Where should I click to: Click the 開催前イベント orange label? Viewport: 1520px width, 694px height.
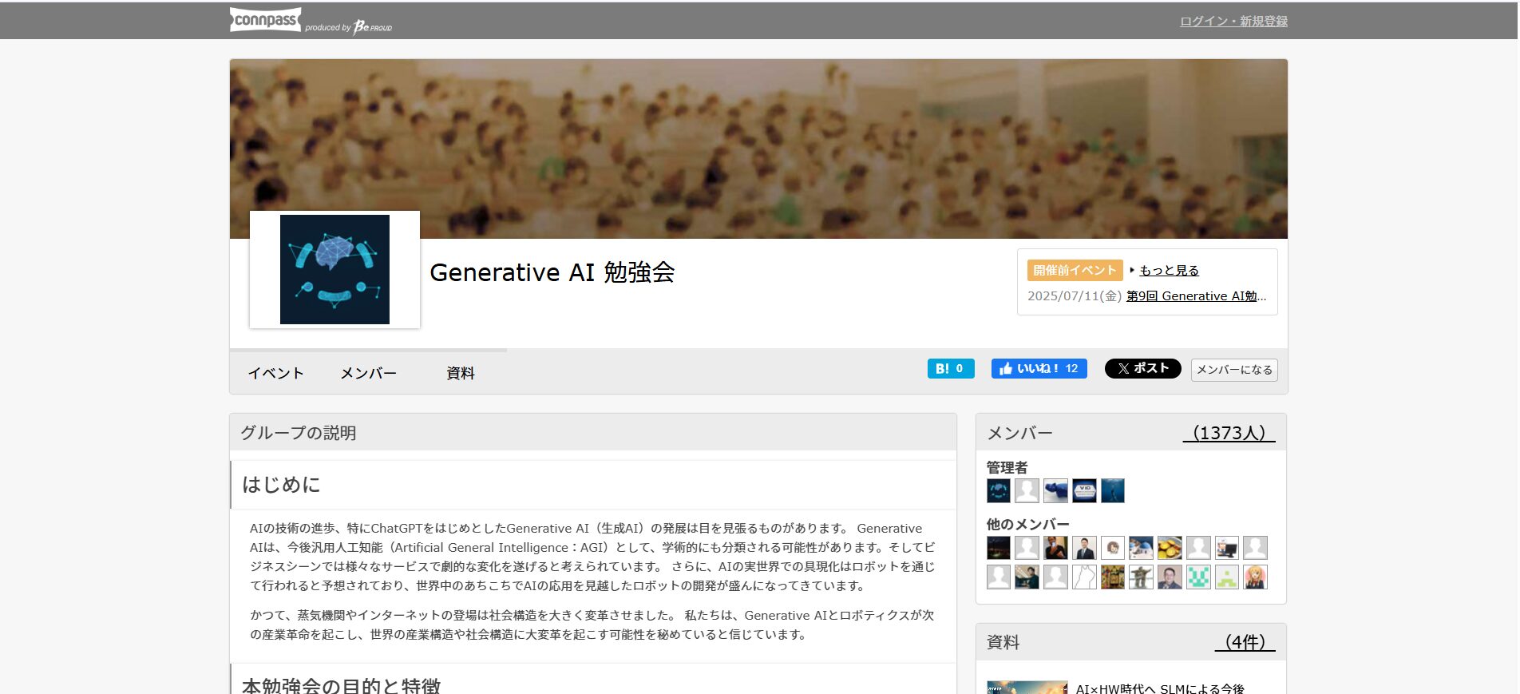point(1075,271)
